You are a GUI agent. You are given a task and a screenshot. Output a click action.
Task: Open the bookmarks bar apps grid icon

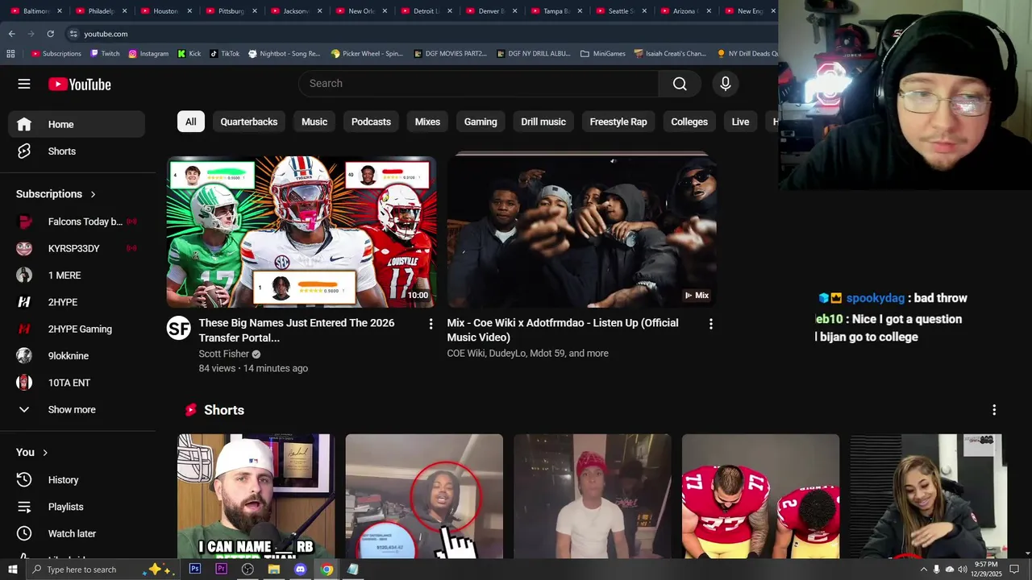[10, 54]
